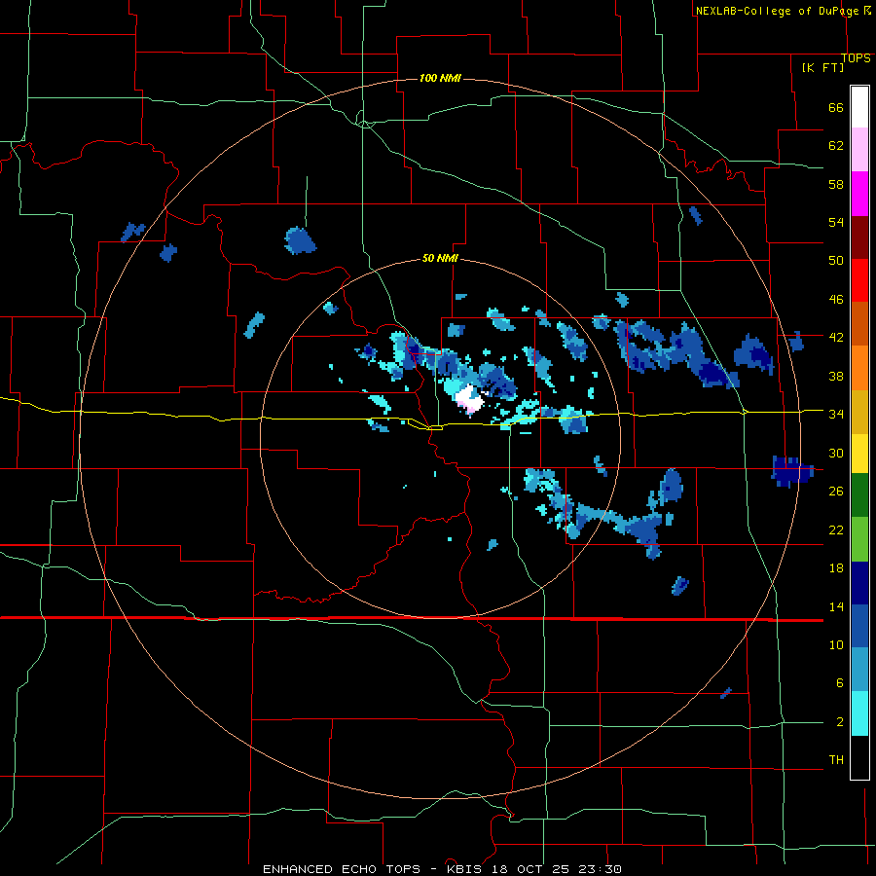Click the black TH swatch at the legend bottom
Image resolution: width=876 pixels, height=876 pixels.
859,757
